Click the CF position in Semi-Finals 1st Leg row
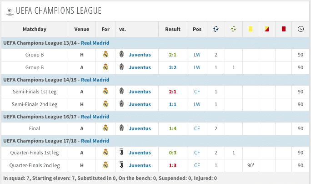 click(x=197, y=92)
